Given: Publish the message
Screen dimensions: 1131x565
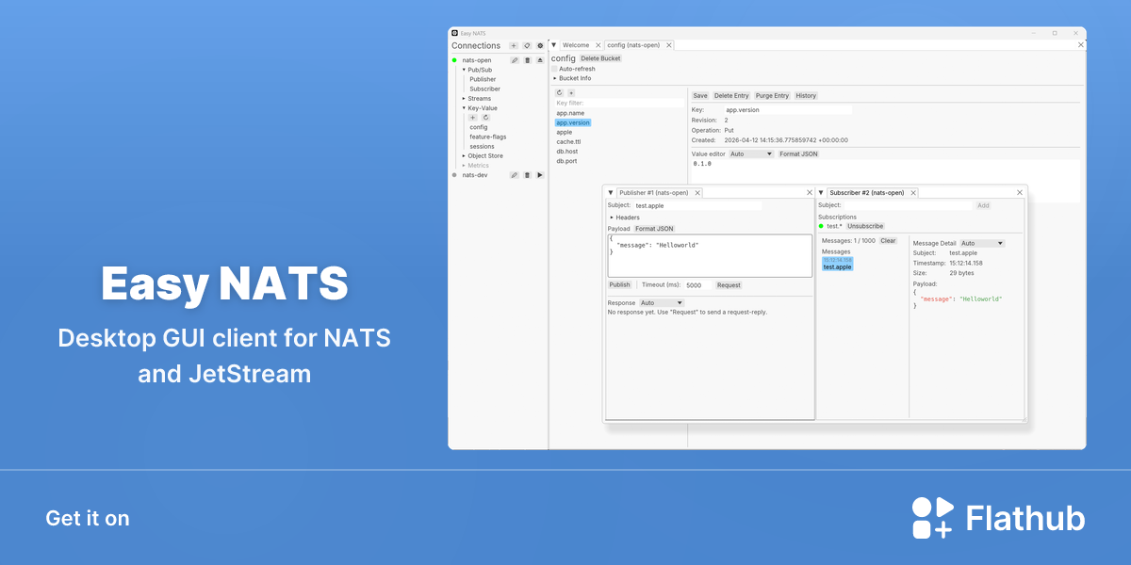Looking at the screenshot, I should click(619, 284).
